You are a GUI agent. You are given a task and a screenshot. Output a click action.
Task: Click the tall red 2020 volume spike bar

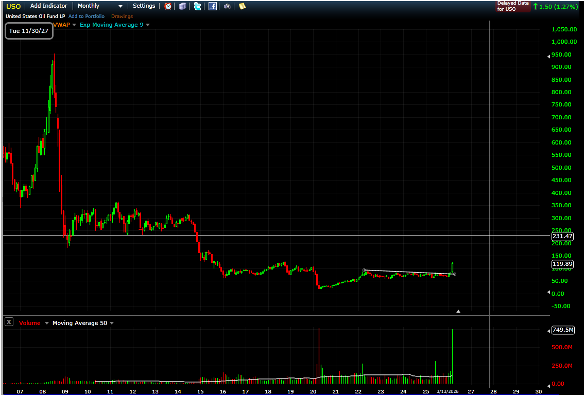319,356
